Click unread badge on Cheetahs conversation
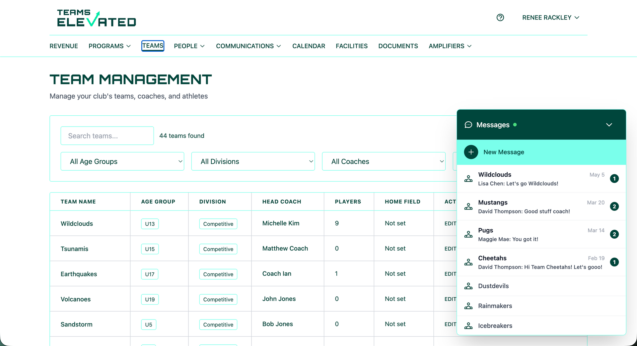This screenshot has height=346, width=637. [614, 262]
